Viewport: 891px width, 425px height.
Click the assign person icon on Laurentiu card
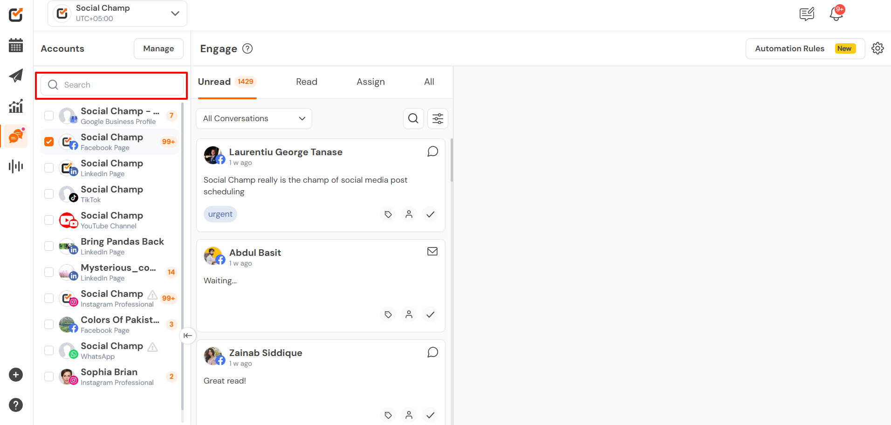[409, 214]
